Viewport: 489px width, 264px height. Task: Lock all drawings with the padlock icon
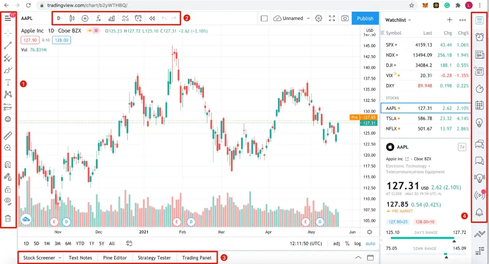pyautogui.click(x=8, y=189)
